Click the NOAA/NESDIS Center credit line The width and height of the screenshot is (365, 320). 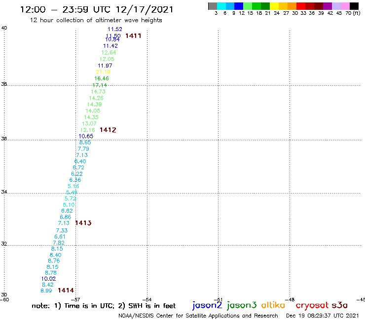click(198, 316)
